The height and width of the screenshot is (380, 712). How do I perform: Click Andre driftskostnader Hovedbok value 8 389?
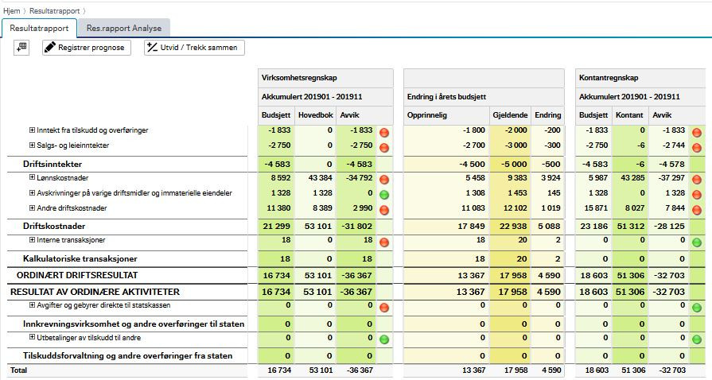[x=322, y=208]
